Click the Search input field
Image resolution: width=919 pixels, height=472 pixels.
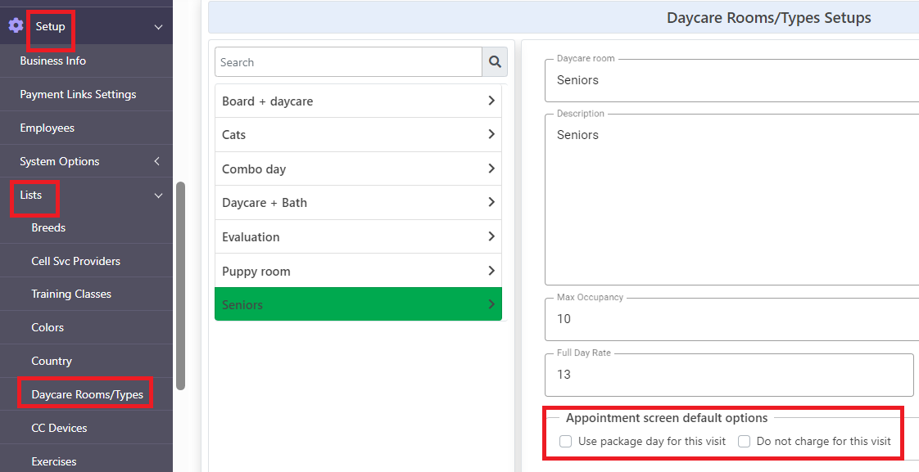pyautogui.click(x=348, y=62)
